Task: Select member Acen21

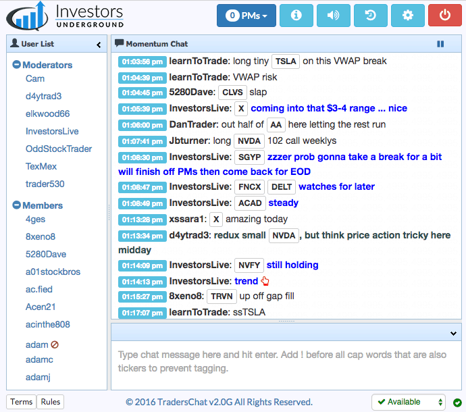Action: pos(41,307)
